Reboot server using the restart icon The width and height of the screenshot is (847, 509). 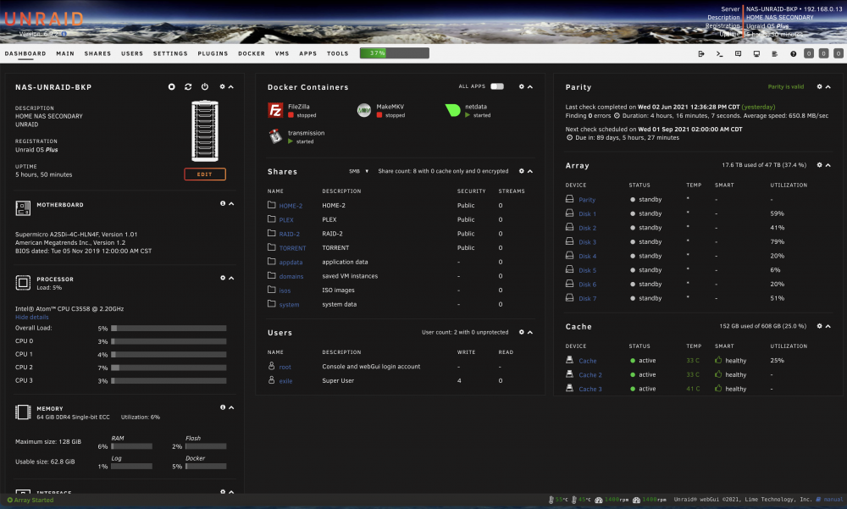188,87
